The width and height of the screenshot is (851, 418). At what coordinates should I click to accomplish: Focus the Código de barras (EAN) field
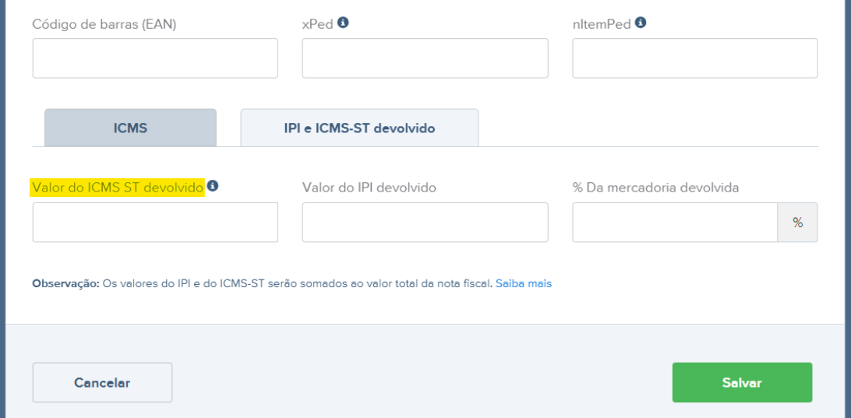click(155, 58)
